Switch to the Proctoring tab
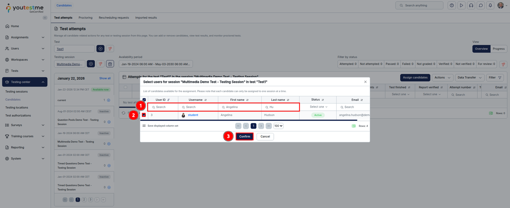Image resolution: width=510 pixels, height=208 pixels. (x=85, y=18)
